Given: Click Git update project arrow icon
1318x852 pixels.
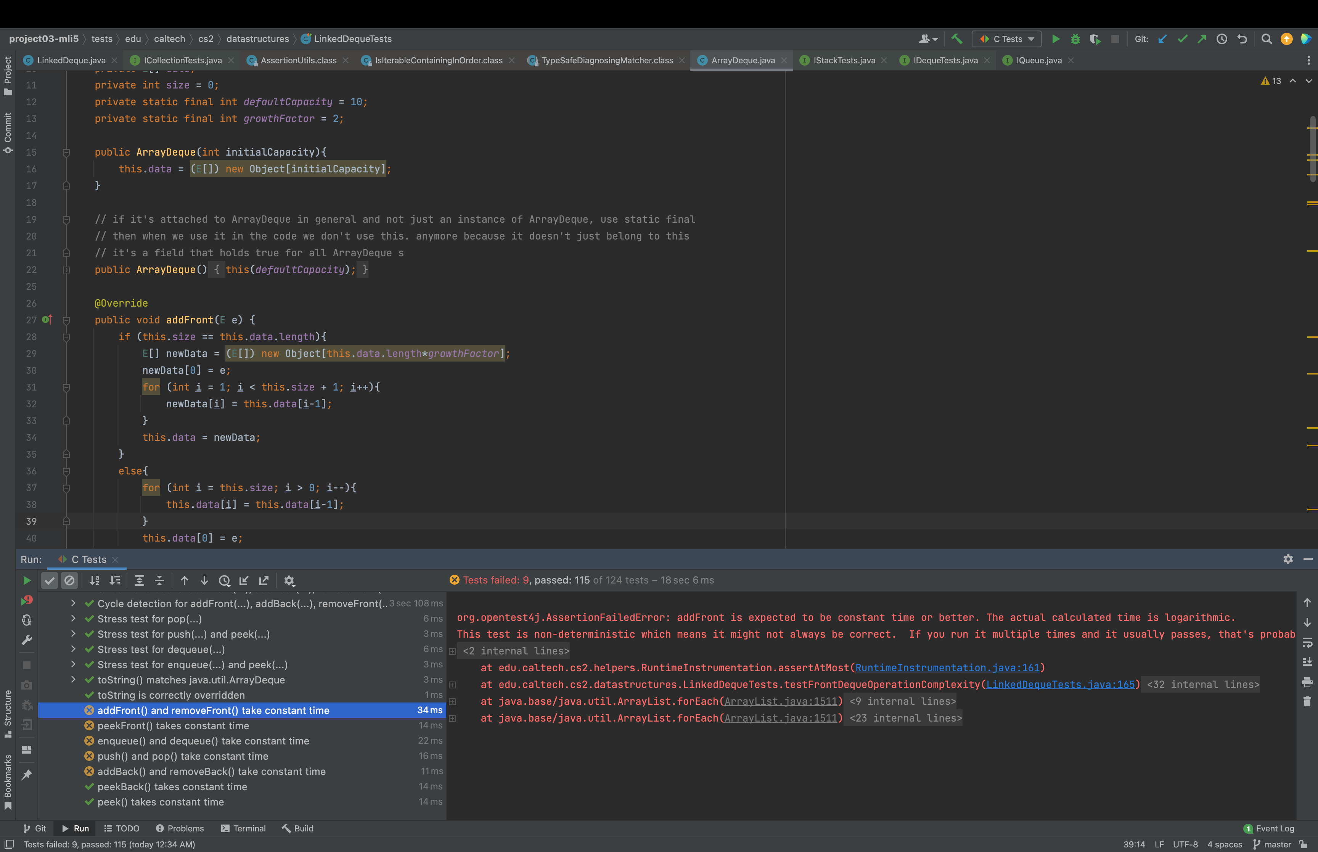Looking at the screenshot, I should [1162, 39].
